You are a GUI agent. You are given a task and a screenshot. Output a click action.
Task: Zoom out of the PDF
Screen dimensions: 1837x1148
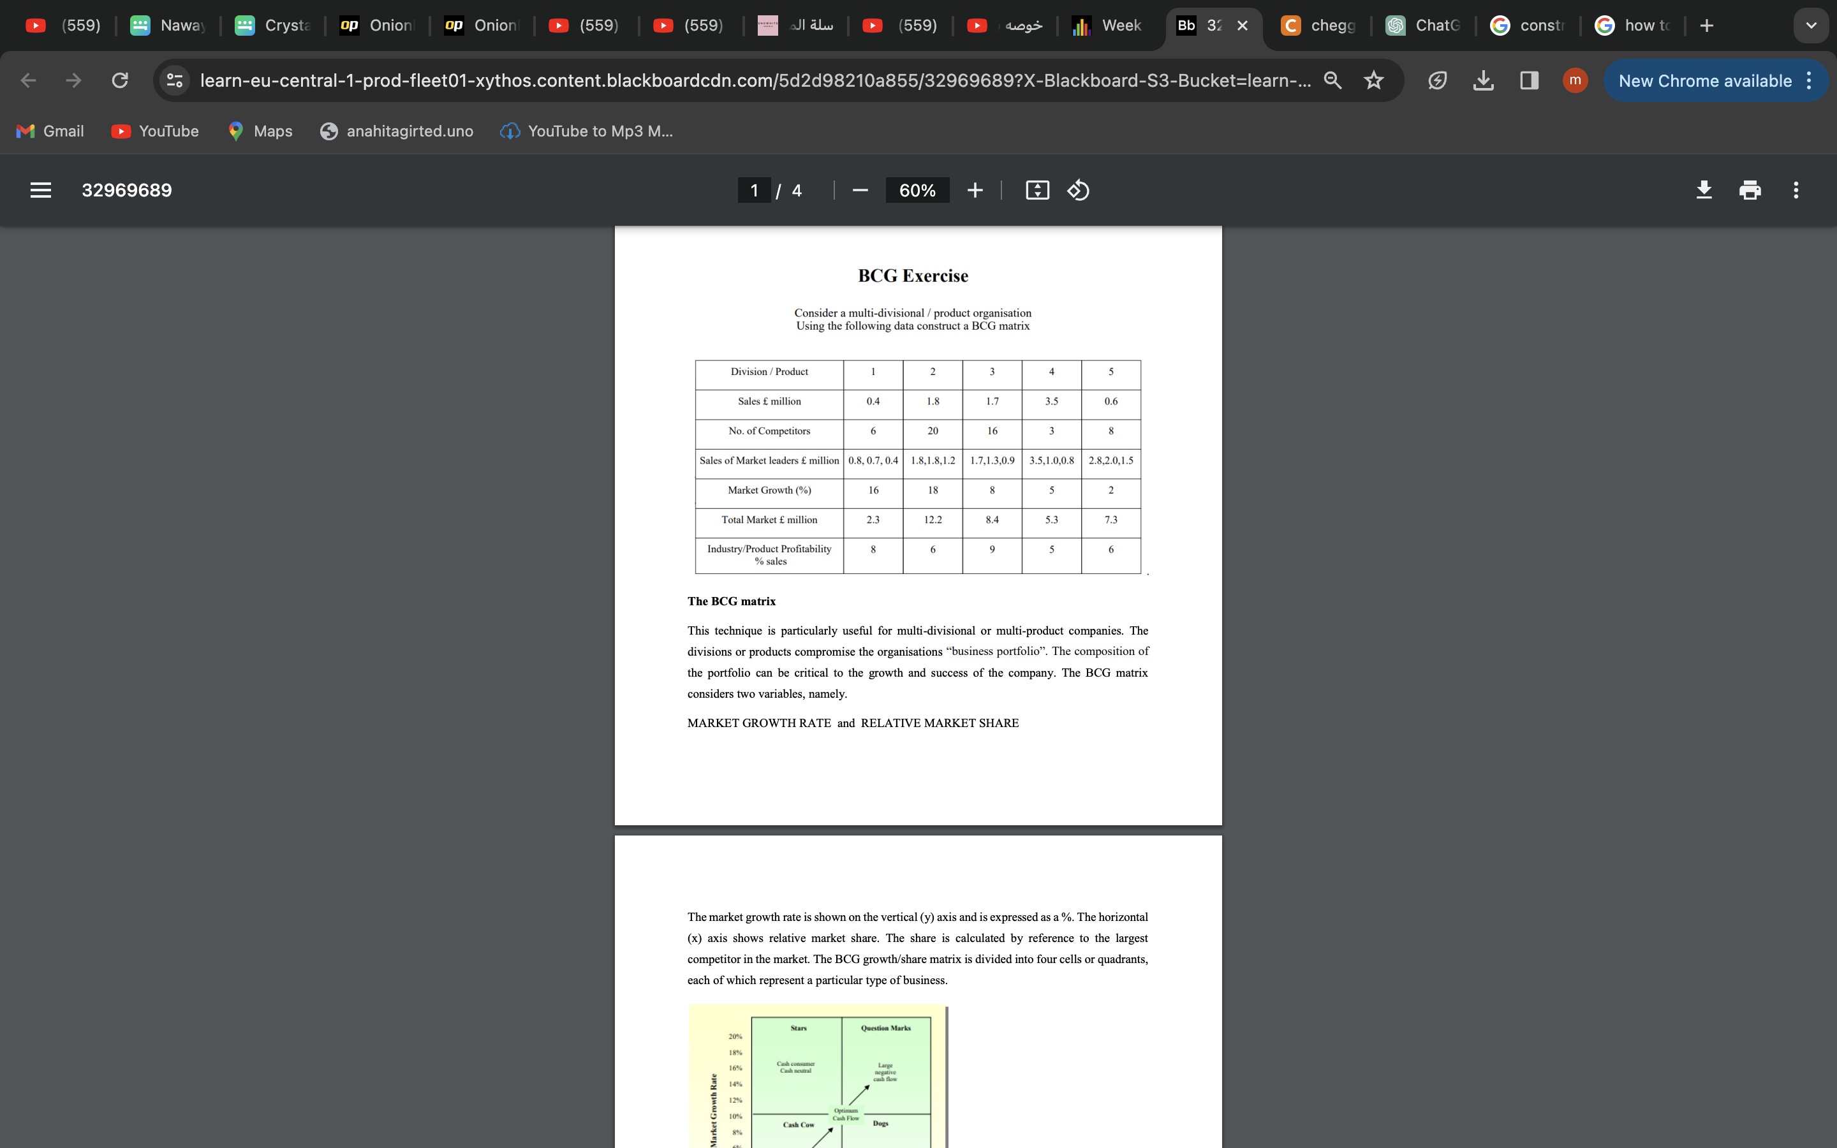859,190
